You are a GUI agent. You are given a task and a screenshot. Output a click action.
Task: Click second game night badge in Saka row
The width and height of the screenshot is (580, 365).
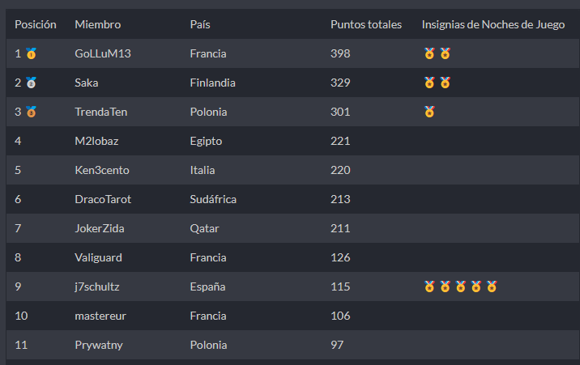point(445,83)
